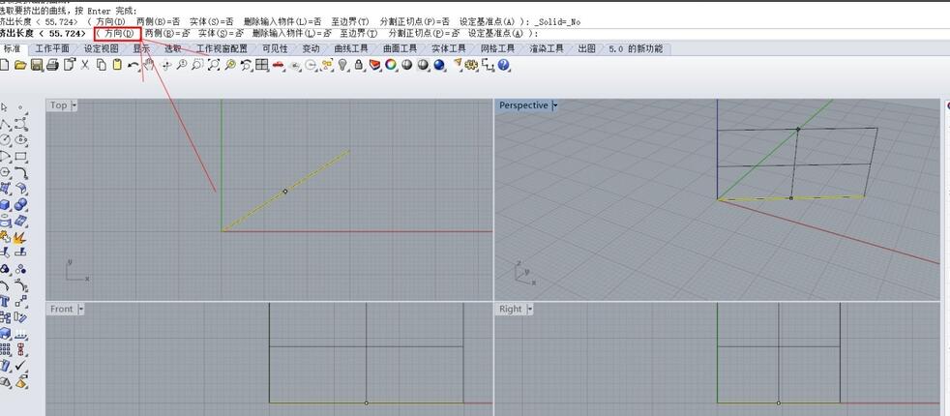Click the Undo arrow icon
Image resolution: width=950 pixels, height=416 pixels.
pos(134,65)
